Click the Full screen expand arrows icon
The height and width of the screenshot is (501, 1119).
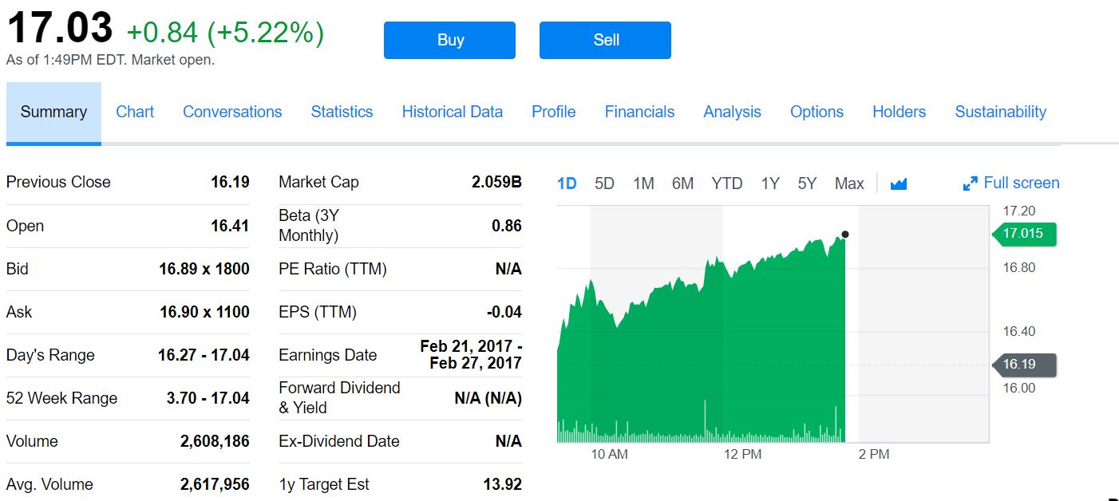pos(970,184)
